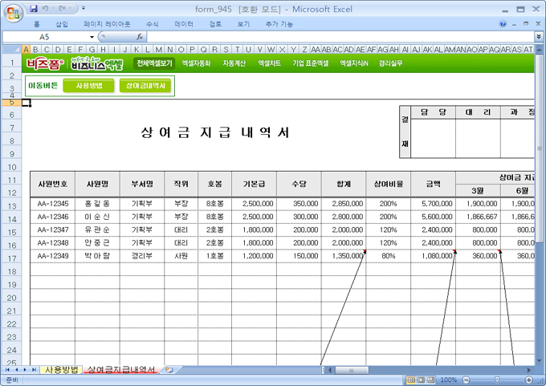
Task: Click the insert new worksheet icon
Action: click(169, 370)
